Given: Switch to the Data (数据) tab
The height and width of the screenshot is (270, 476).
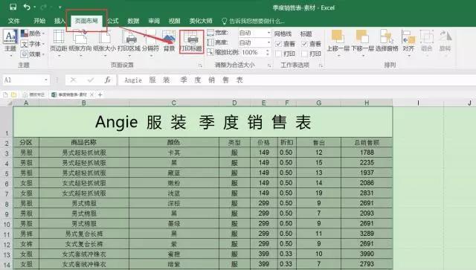Looking at the screenshot, I should [x=133, y=21].
